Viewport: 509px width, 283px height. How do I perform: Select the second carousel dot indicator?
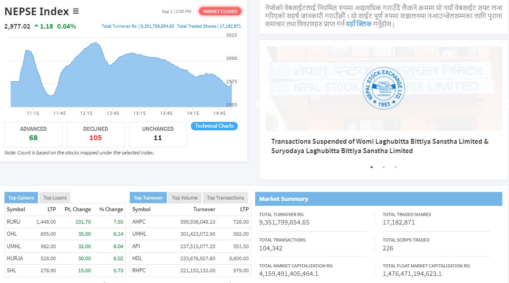(384, 167)
